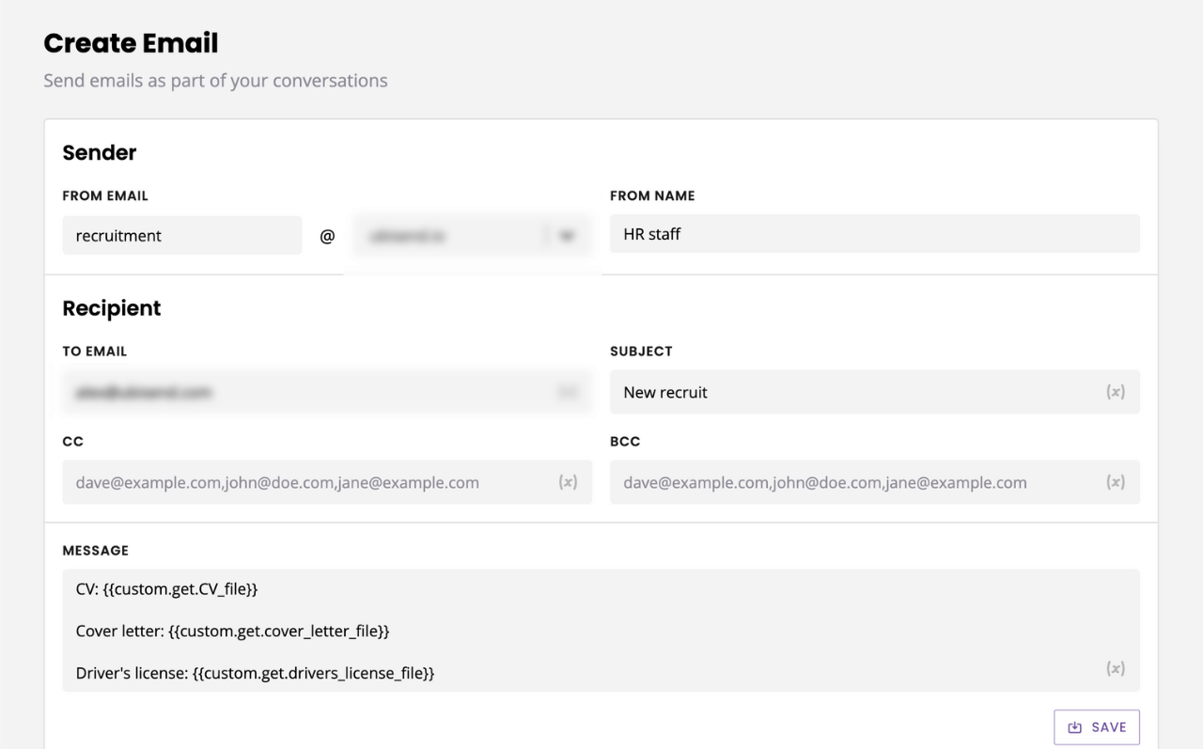Focus the CC recipients input
Screen dimensions: 1203x749
(x=310, y=482)
